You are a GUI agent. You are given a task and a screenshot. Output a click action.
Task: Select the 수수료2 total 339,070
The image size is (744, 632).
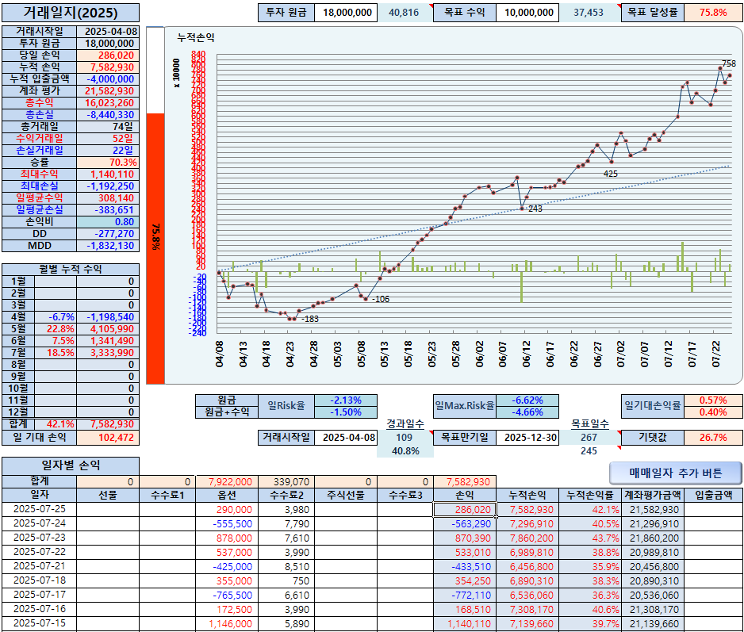[x=286, y=481]
